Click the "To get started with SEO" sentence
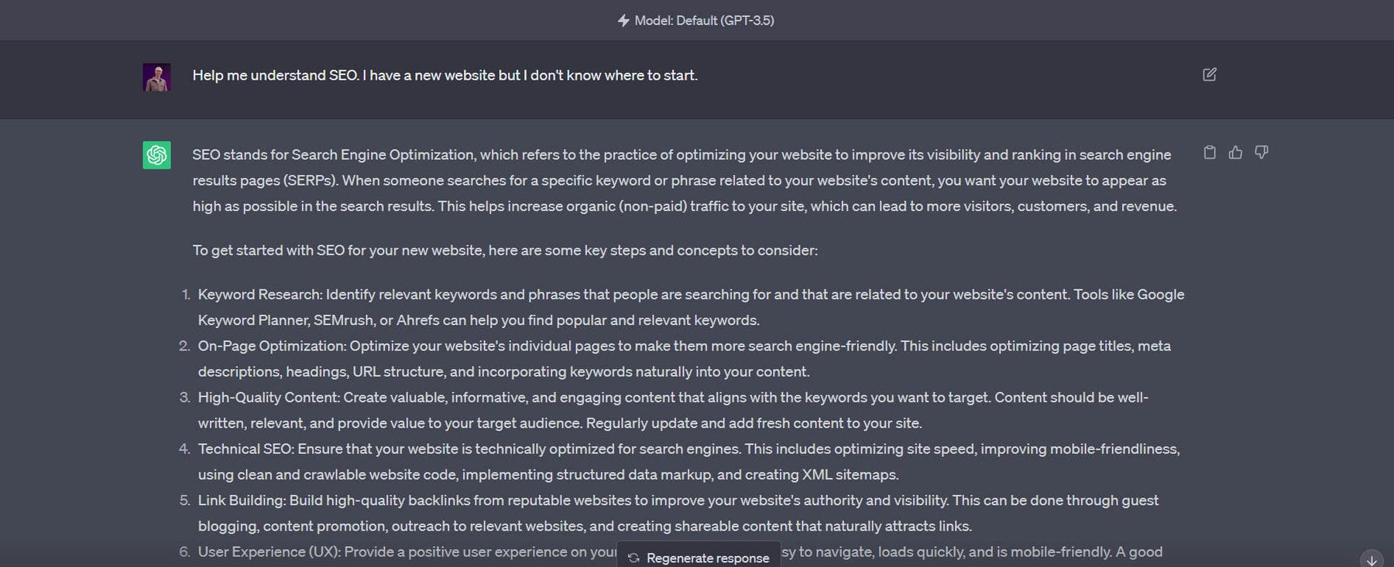1394x567 pixels. (x=505, y=250)
